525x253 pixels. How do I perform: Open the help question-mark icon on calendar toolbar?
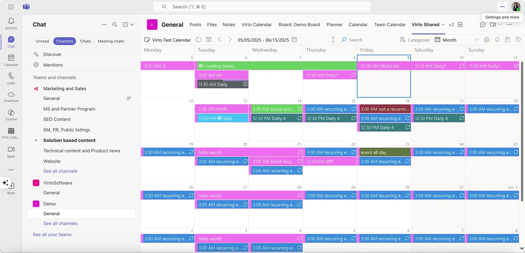518,40
